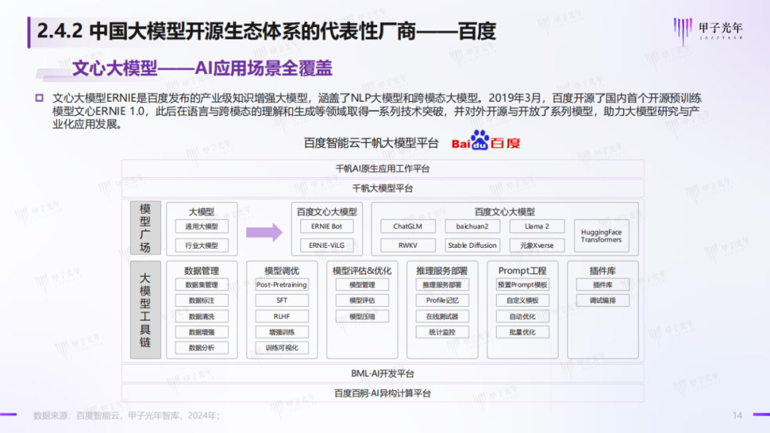Image resolution: width=770 pixels, height=433 pixels.
Task: Click the 甲子光年 JazzYear logo
Action: point(708,31)
